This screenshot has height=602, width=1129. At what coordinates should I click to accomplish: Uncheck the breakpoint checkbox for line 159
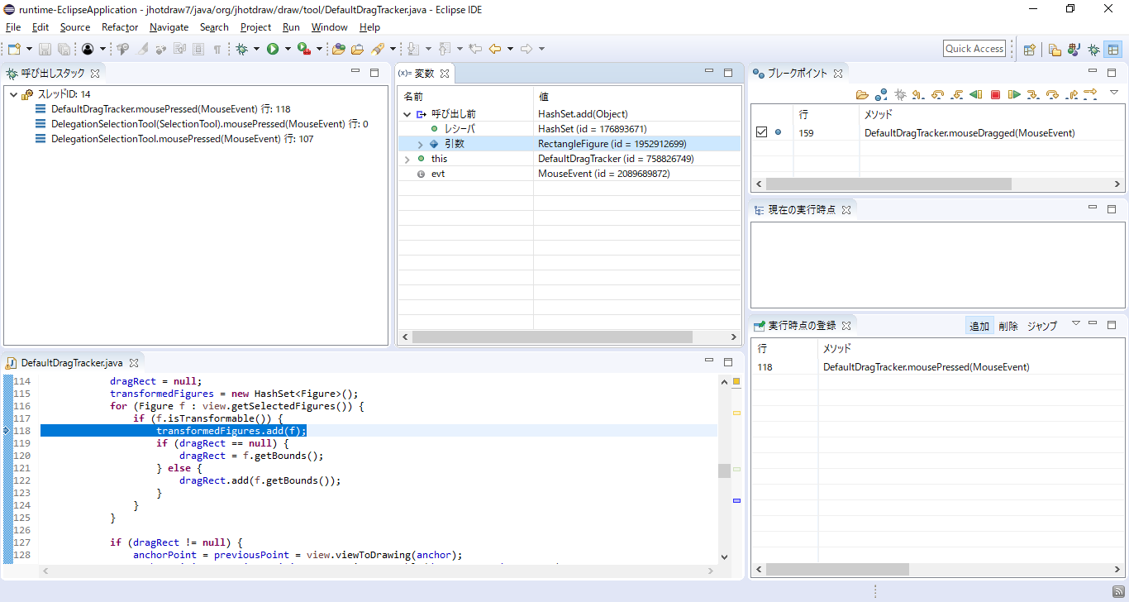(x=762, y=132)
